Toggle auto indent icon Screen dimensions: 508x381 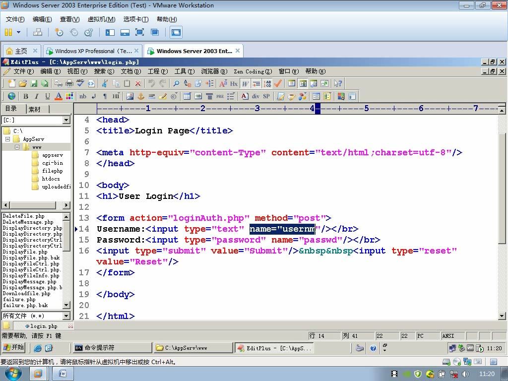tap(256, 83)
